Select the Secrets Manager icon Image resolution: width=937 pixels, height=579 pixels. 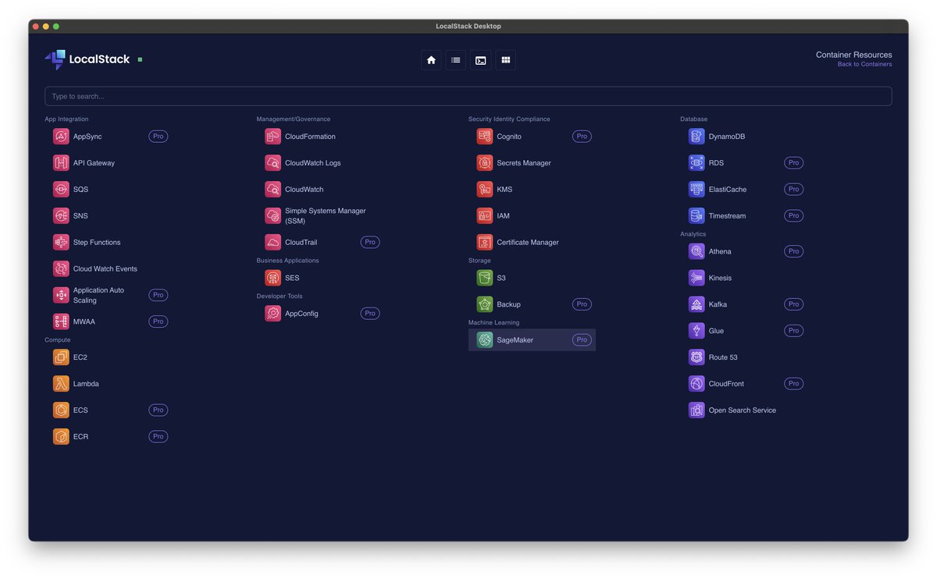tap(485, 163)
